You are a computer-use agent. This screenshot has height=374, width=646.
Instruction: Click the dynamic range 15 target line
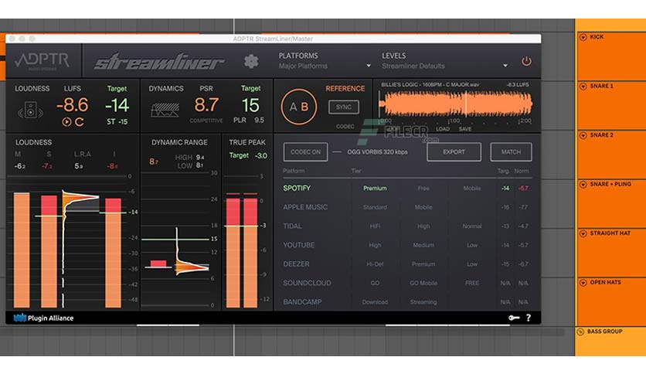175,240
